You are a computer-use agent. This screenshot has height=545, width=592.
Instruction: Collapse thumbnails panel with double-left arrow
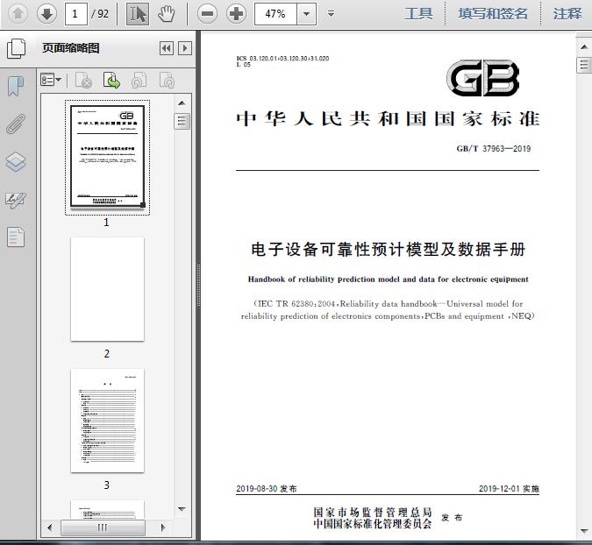click(166, 48)
